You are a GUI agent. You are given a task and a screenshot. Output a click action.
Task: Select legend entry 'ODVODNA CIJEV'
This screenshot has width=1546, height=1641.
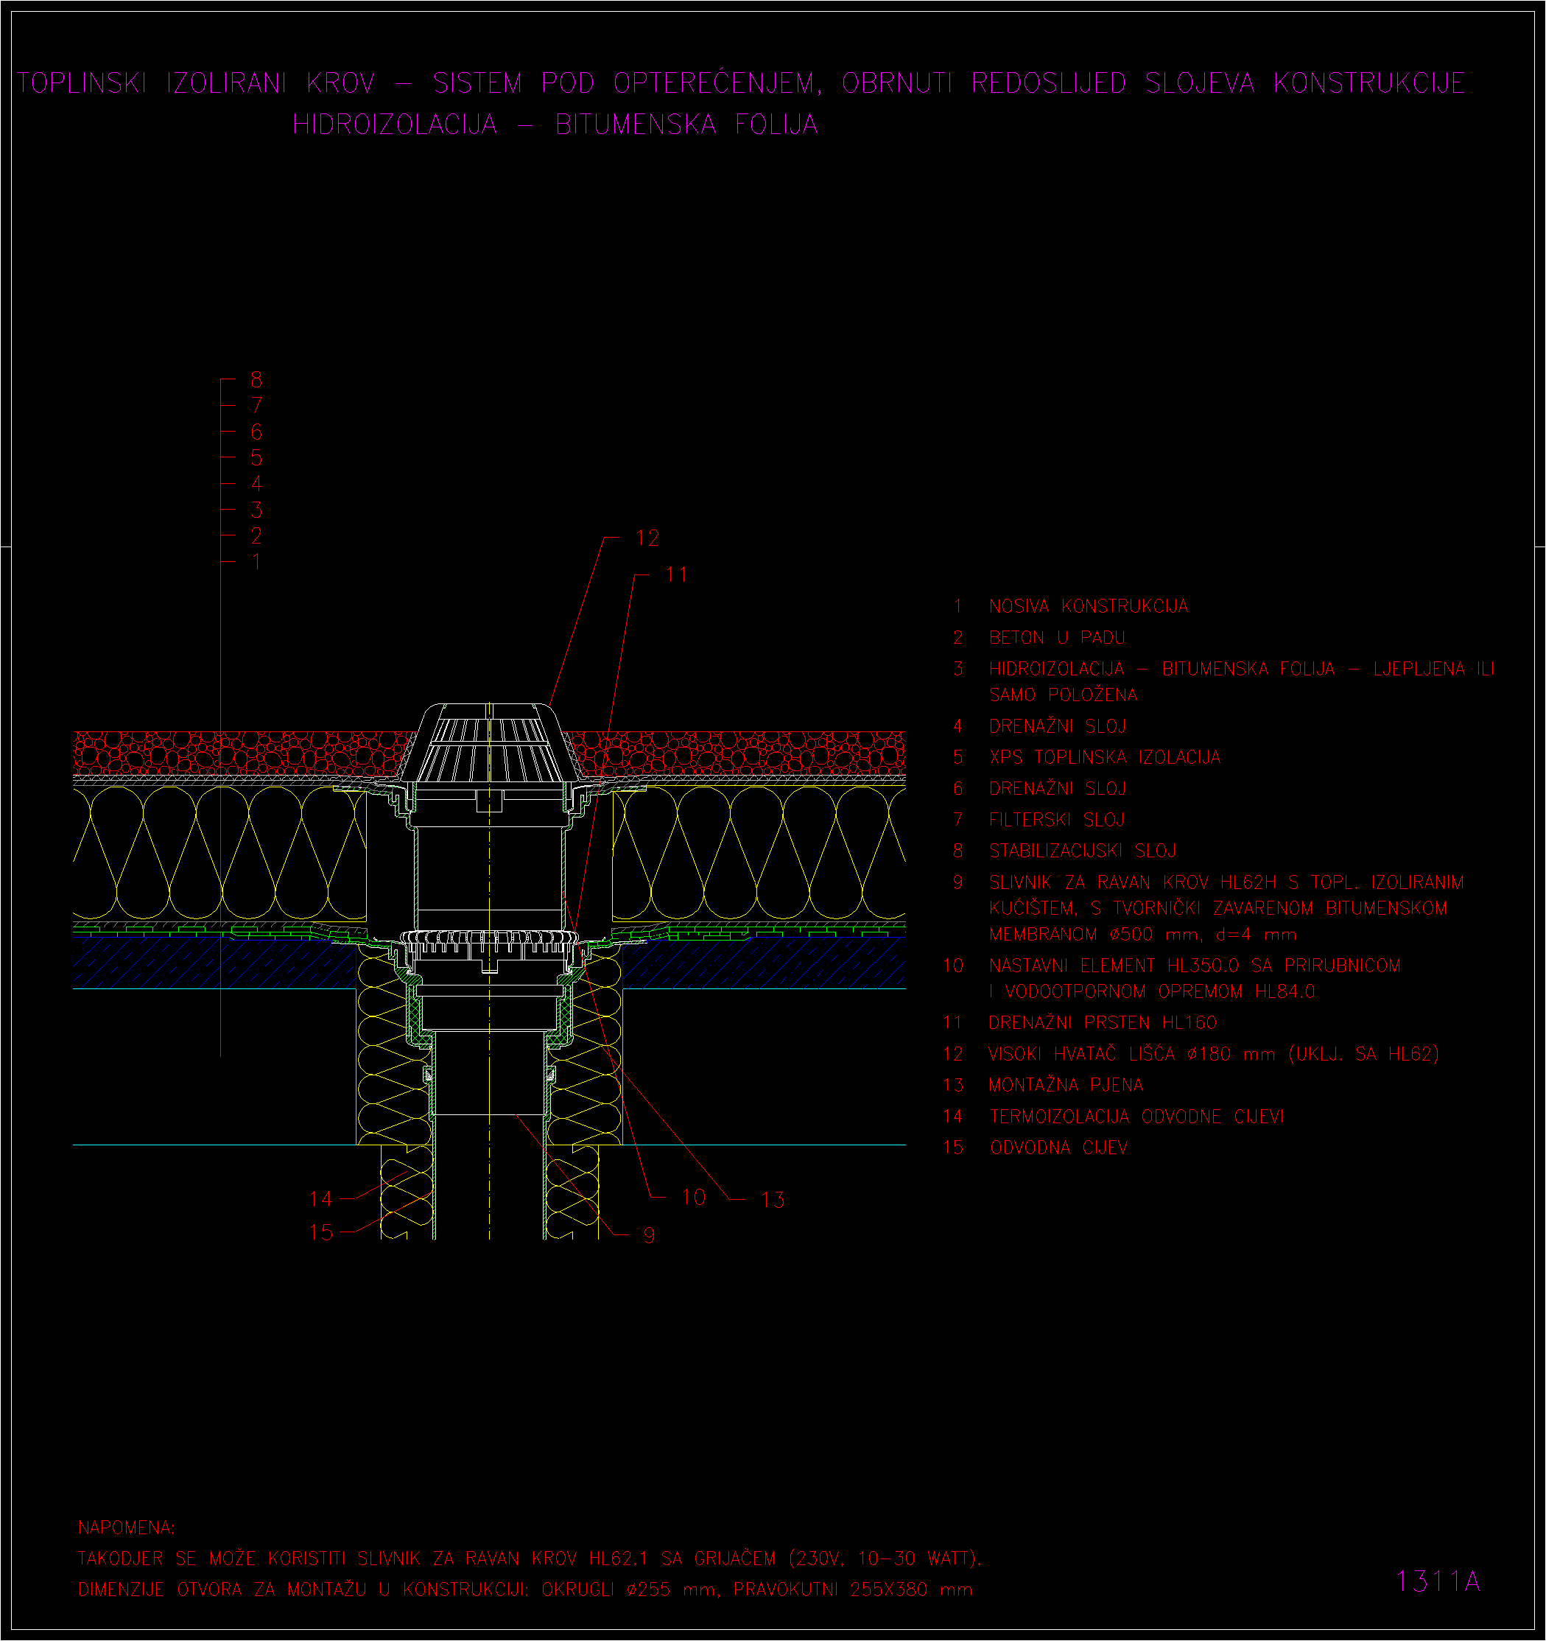tap(1058, 1148)
